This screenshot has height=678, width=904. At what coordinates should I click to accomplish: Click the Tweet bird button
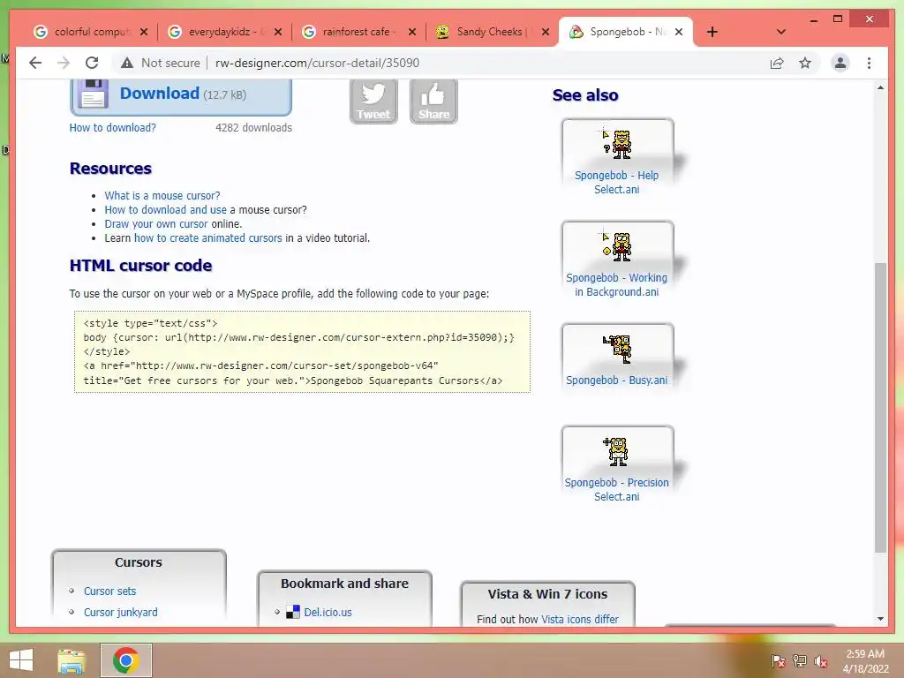tap(373, 101)
